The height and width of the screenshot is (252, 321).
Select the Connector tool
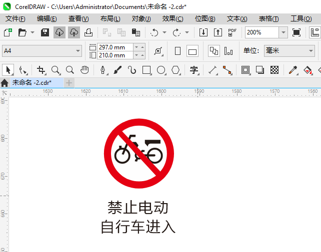click(227, 70)
